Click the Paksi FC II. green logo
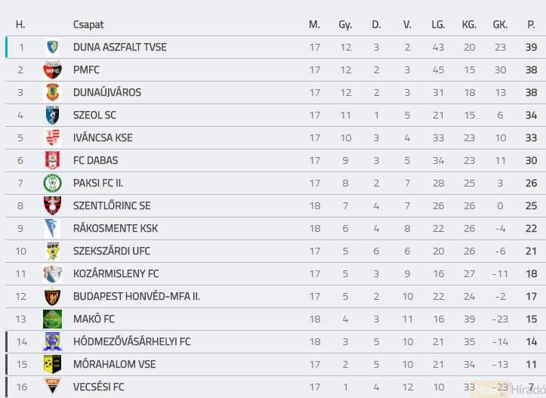The image size is (546, 398). pos(52,183)
